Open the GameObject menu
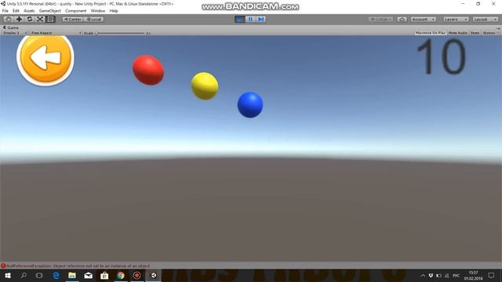The image size is (502, 282). [x=49, y=11]
